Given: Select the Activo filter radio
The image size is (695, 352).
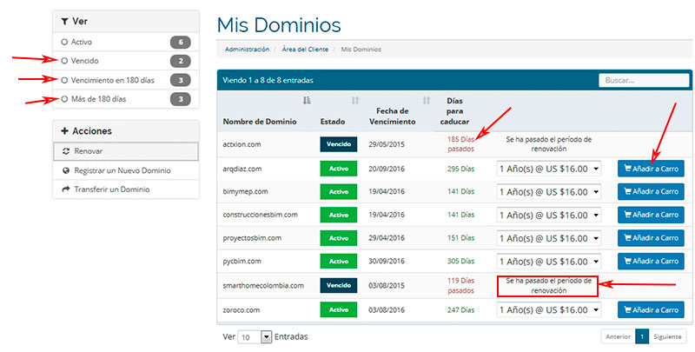Looking at the screenshot, I should tap(64, 42).
